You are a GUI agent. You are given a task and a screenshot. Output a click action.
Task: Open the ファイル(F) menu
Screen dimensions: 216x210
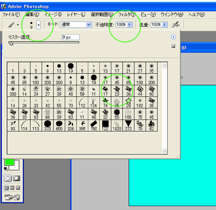(x=11, y=14)
